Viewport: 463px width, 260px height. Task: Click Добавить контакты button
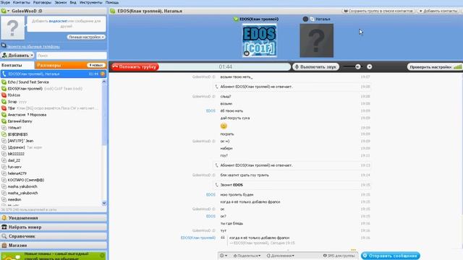coord(438,11)
